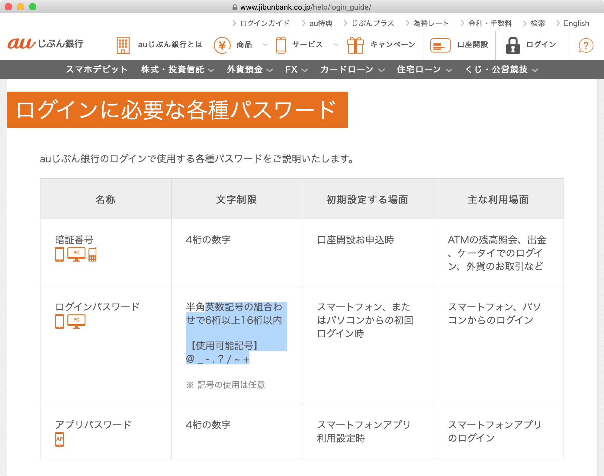604x476 pixels.
Task: Click the ログインに必要な各種パスワード heading
Action: pos(178,110)
